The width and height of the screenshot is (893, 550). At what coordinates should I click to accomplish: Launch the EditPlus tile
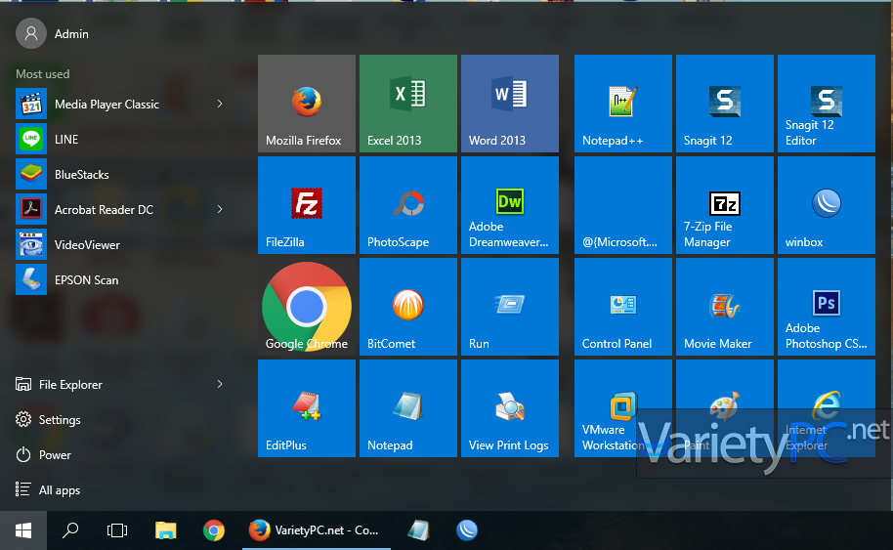(x=307, y=408)
